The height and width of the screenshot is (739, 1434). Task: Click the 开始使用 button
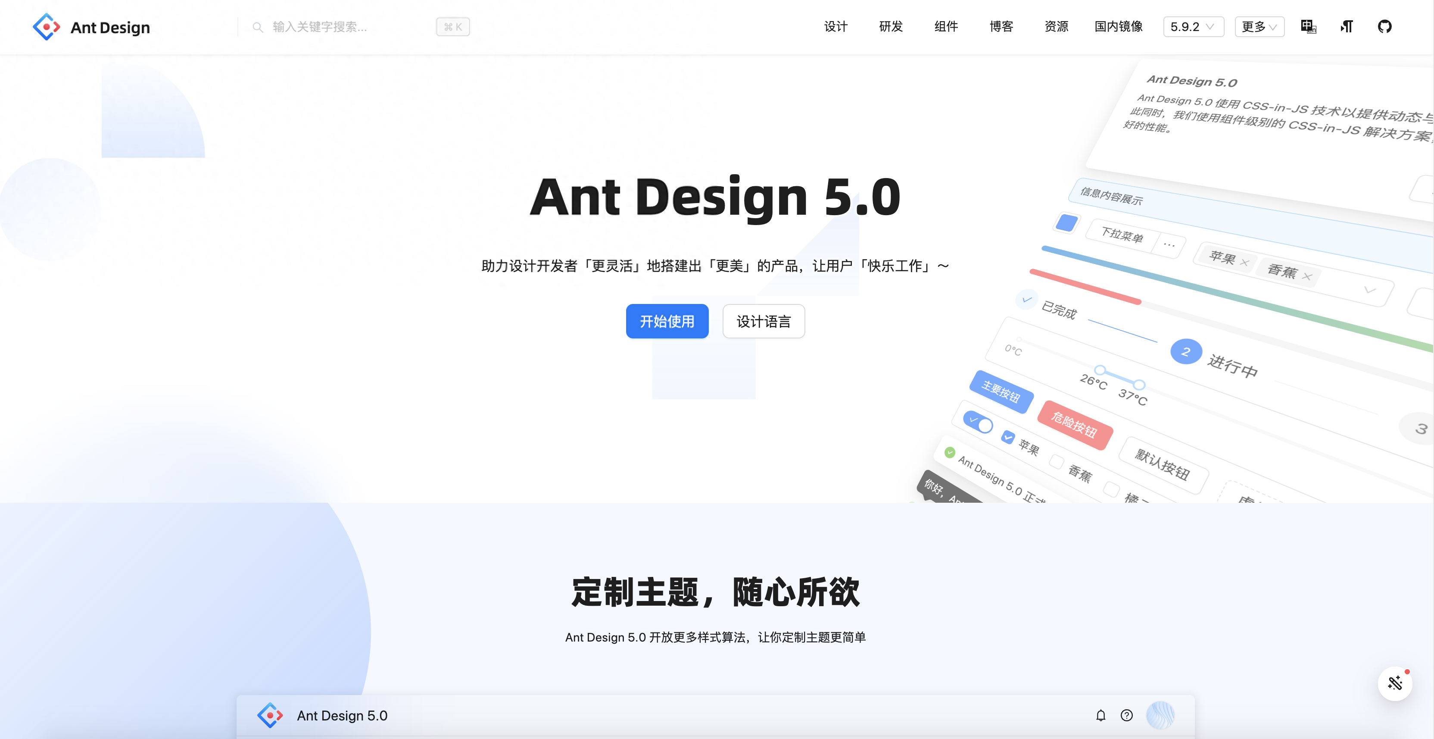(667, 321)
